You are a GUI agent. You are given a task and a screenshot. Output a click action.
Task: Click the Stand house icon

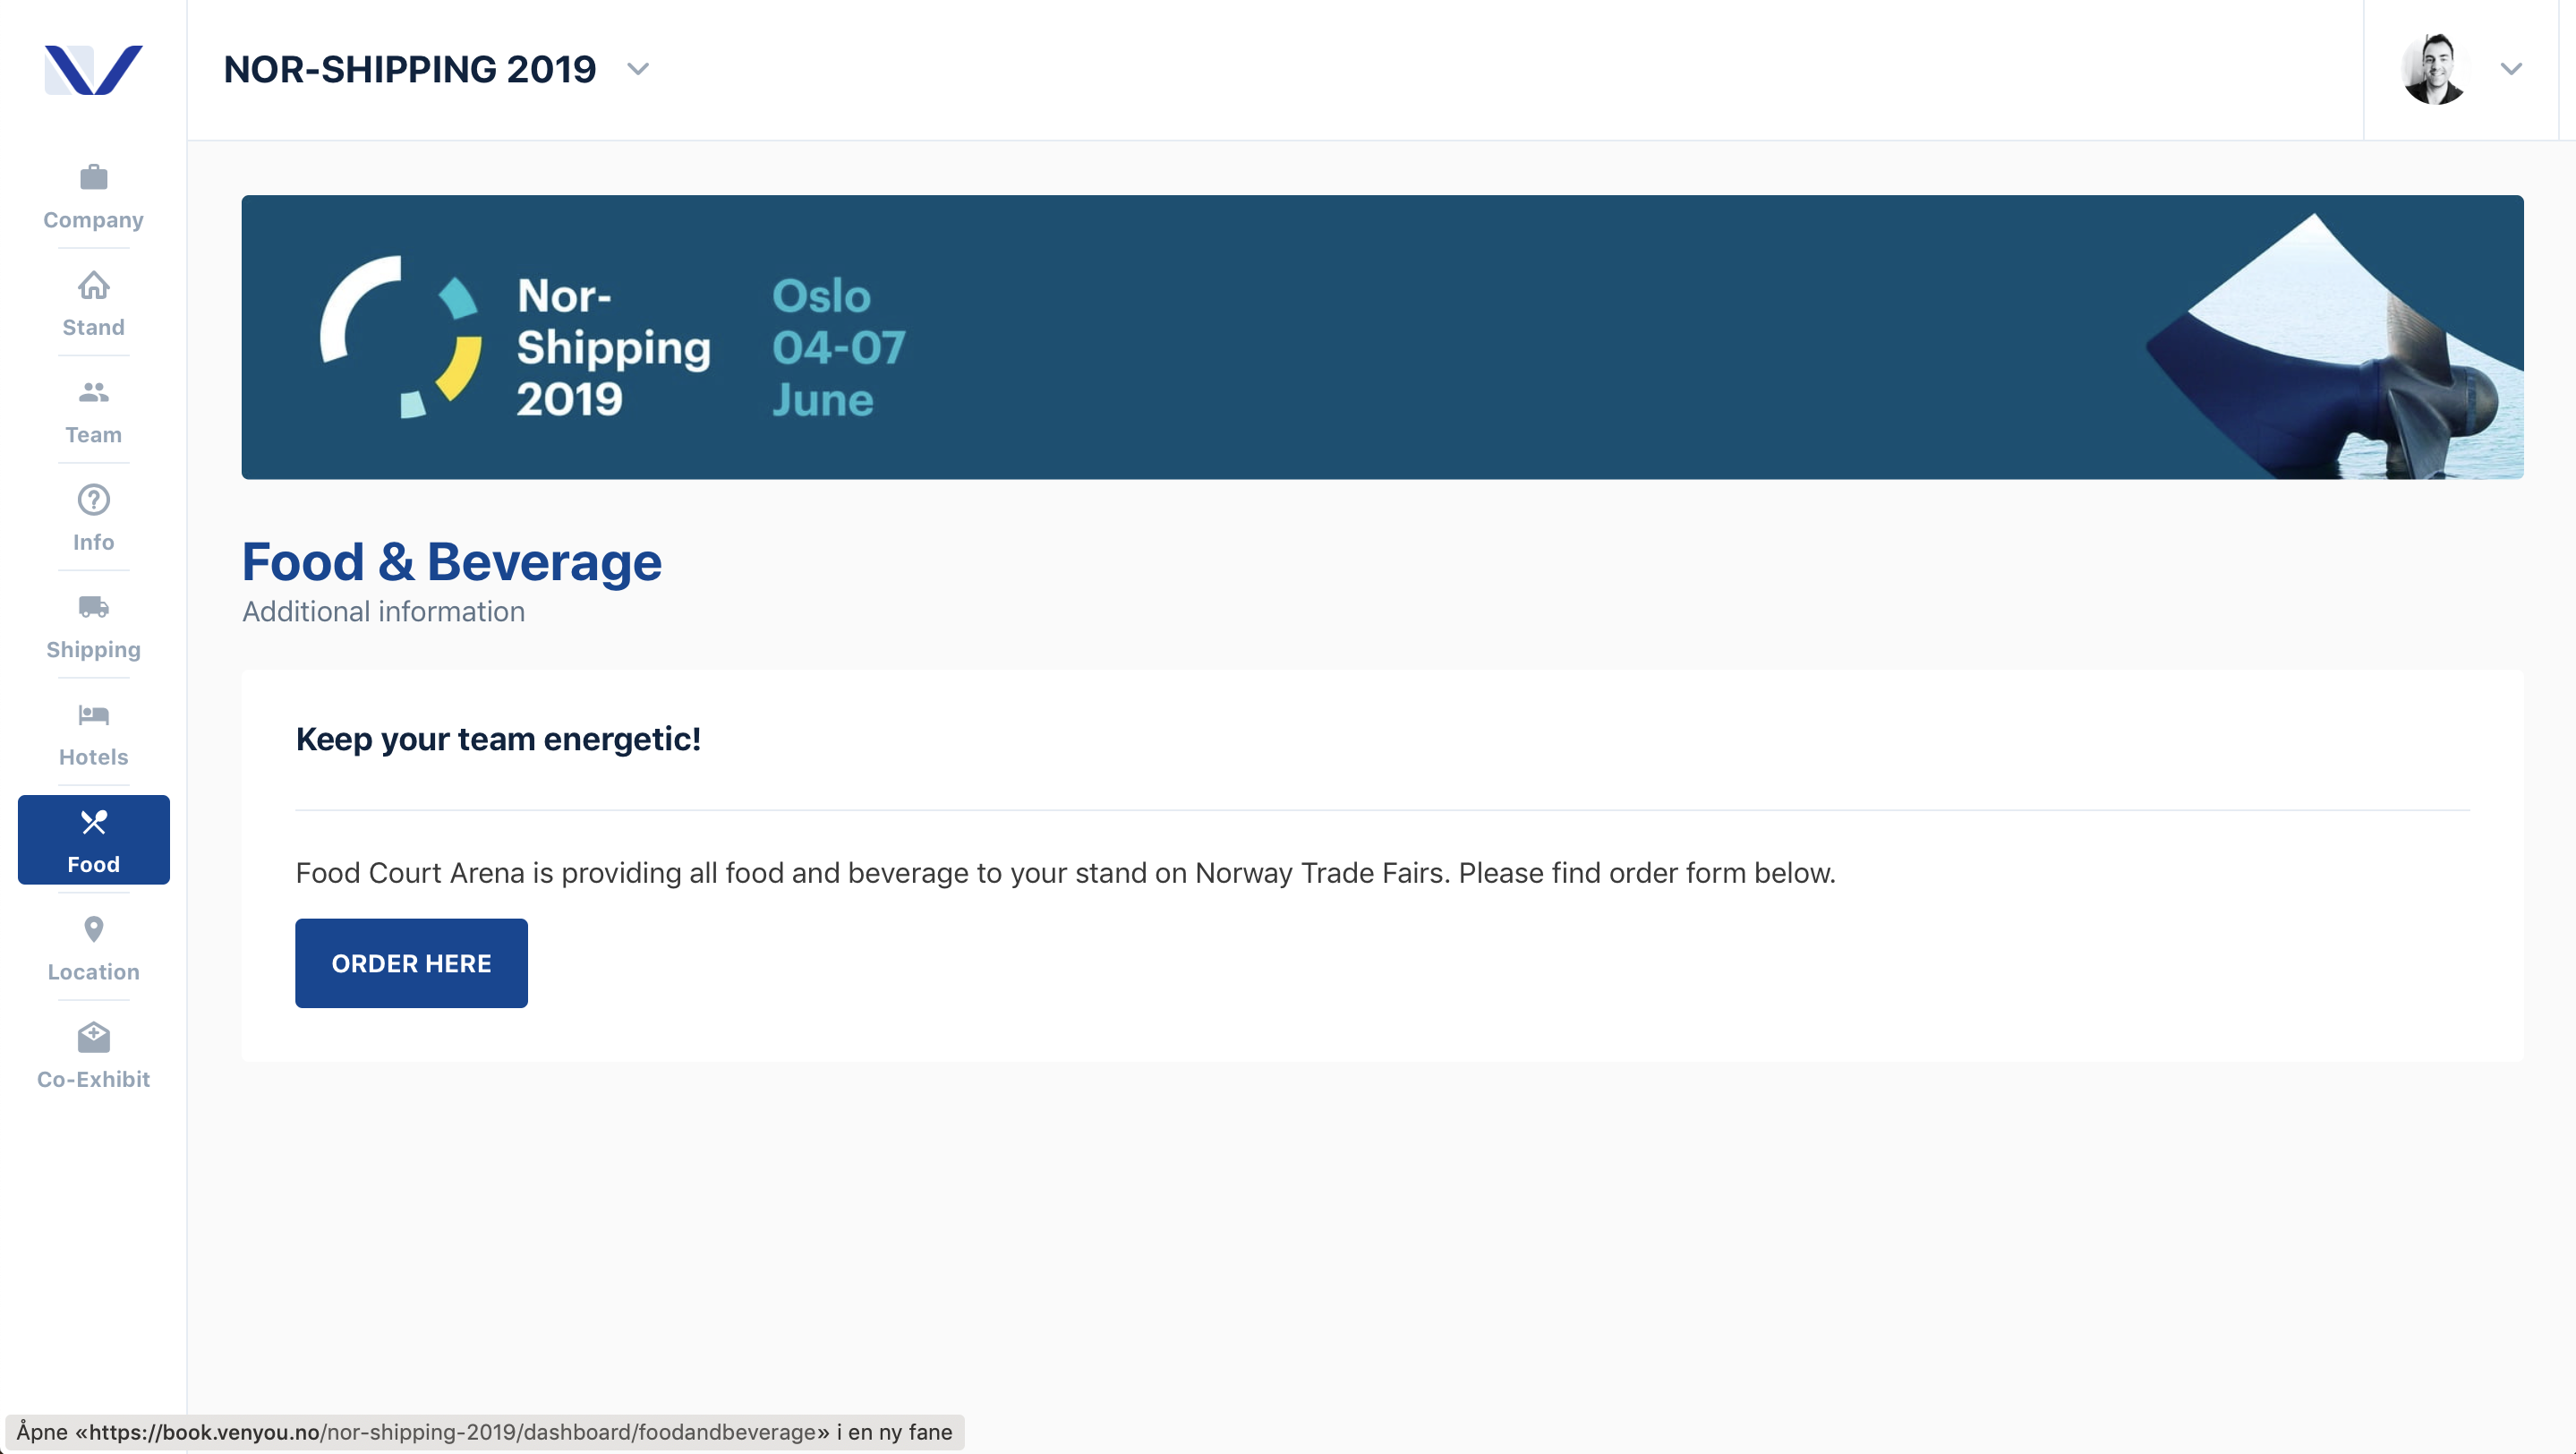[93, 286]
